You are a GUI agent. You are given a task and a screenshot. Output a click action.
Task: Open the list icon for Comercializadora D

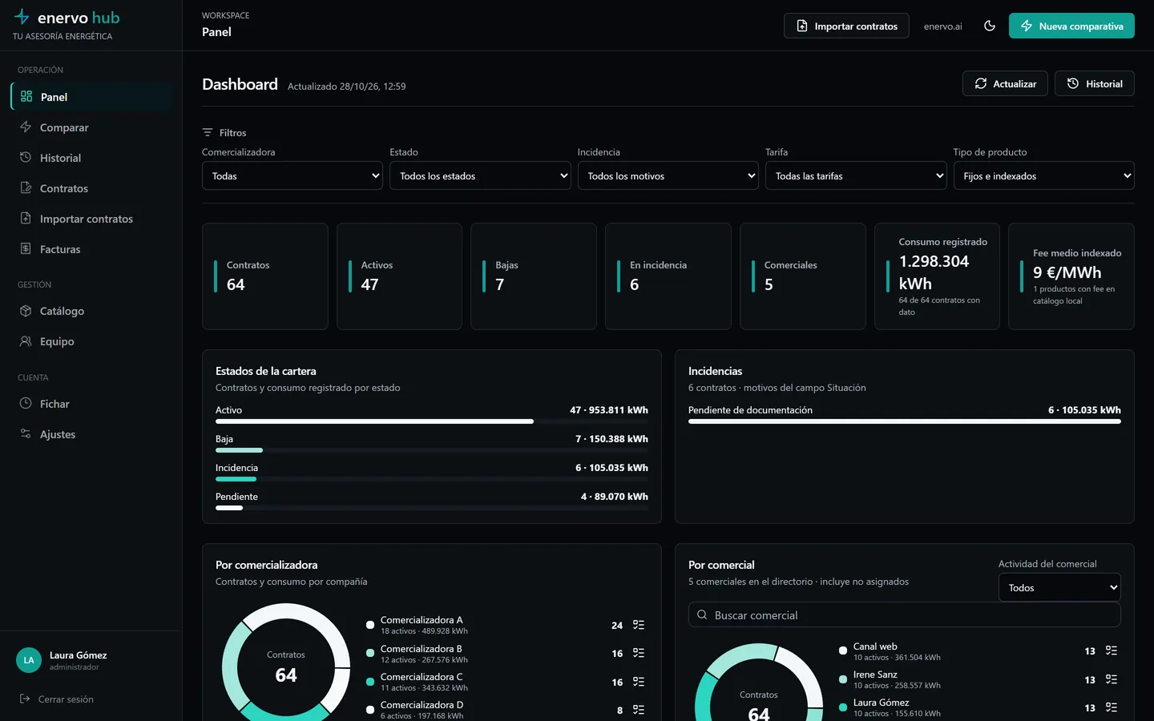click(639, 710)
